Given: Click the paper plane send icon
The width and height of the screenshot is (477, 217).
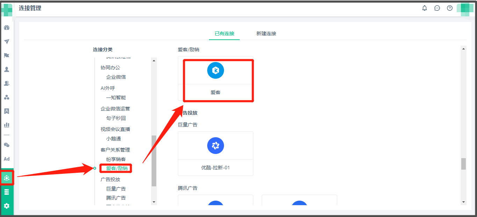Looking at the screenshot, I should [x=7, y=41].
